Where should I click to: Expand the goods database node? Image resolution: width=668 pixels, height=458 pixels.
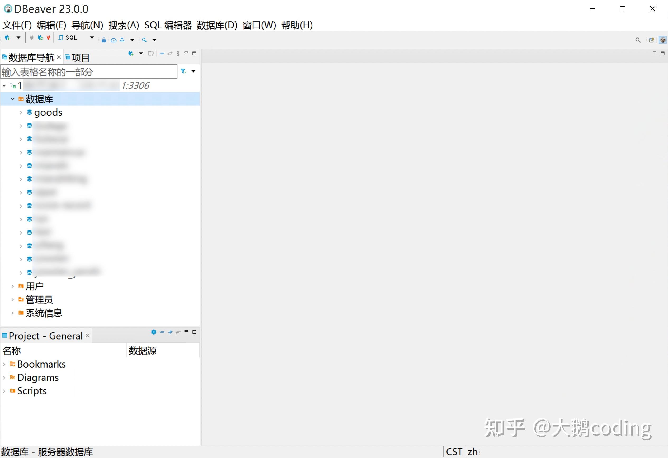pos(21,113)
